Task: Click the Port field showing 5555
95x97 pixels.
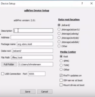Action: tap(37, 74)
